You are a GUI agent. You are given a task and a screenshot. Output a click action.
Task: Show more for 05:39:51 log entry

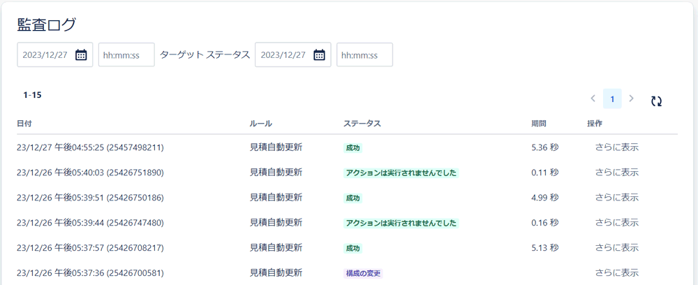coord(617,197)
